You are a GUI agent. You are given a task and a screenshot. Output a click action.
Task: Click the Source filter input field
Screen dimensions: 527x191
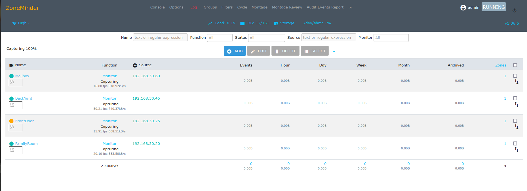coord(329,37)
